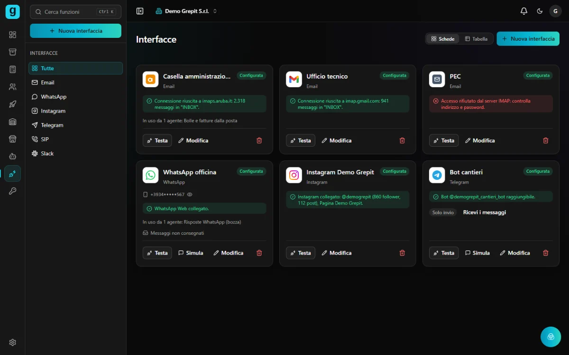Select Solo invio mode on Bot cantieri

(x=443, y=213)
